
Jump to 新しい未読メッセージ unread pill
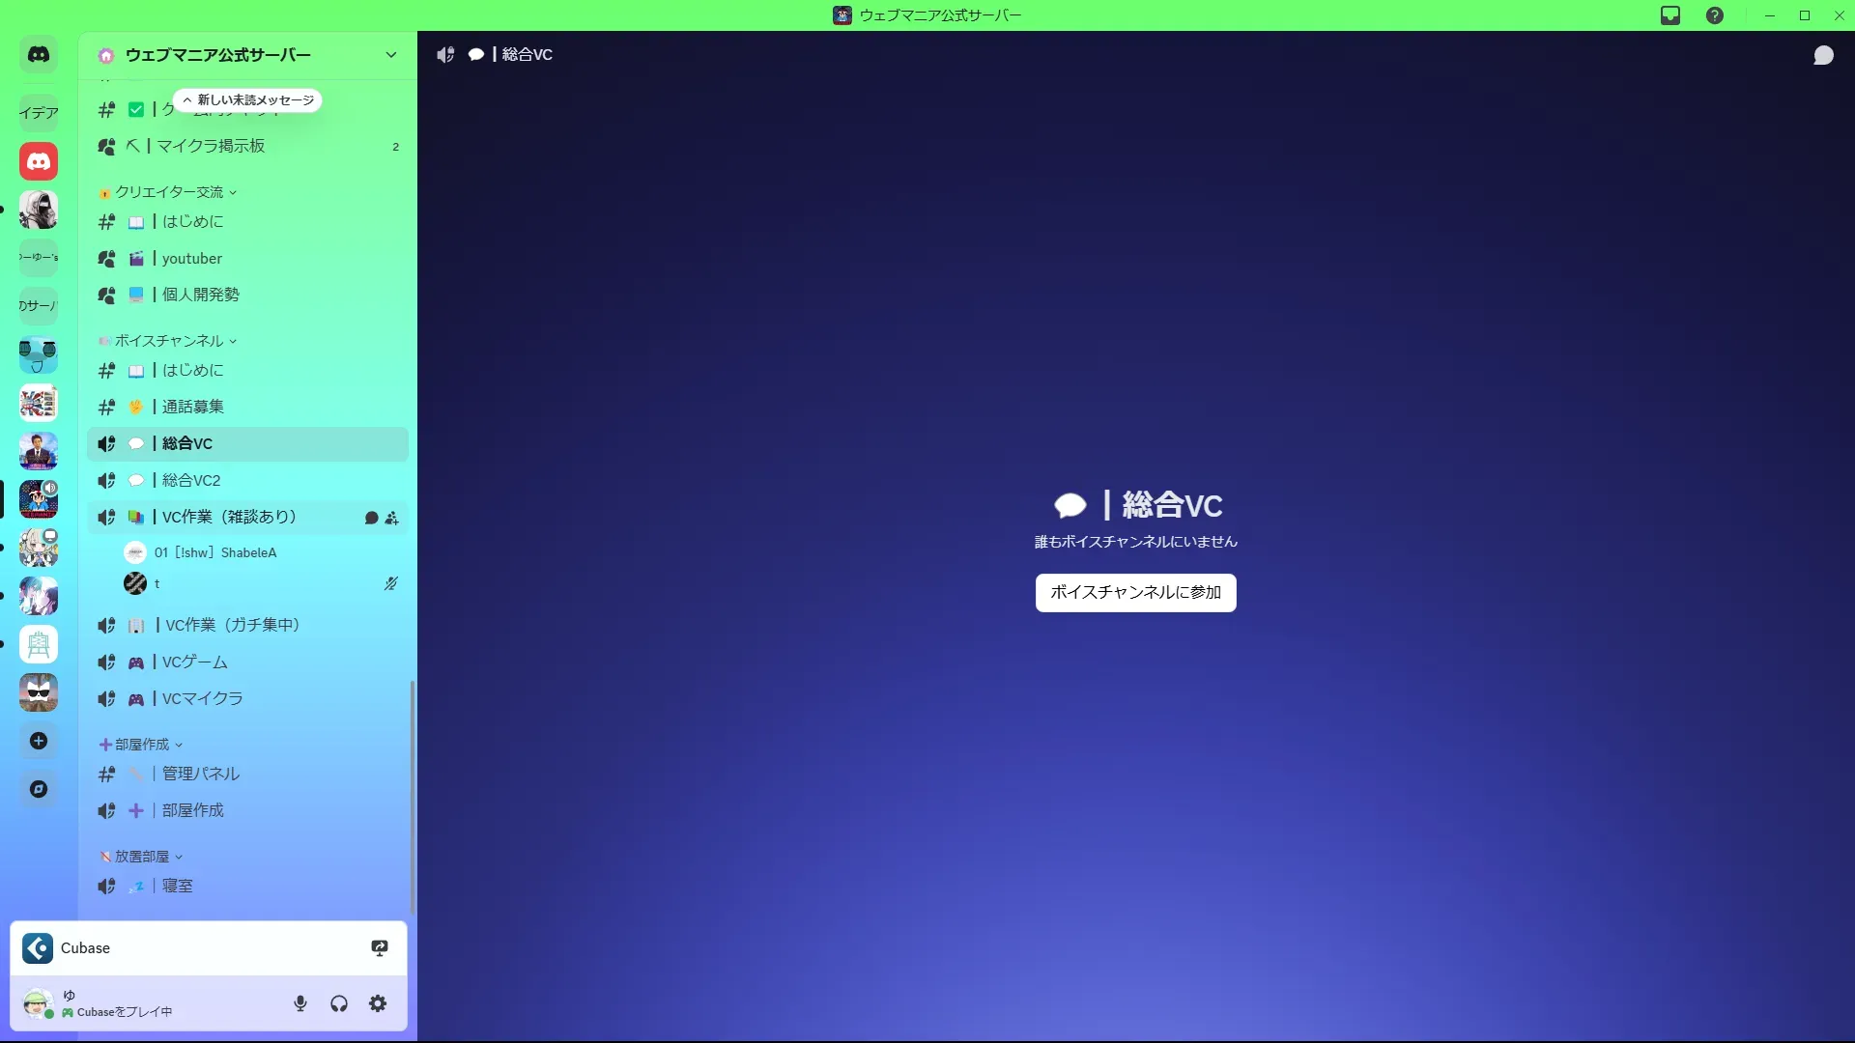coord(247,99)
